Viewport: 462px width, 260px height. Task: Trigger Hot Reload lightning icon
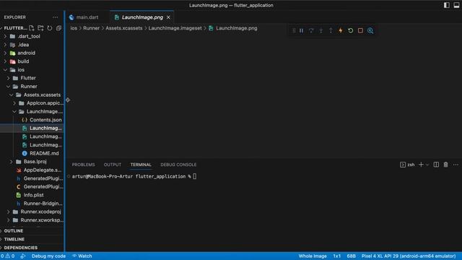[341, 30]
